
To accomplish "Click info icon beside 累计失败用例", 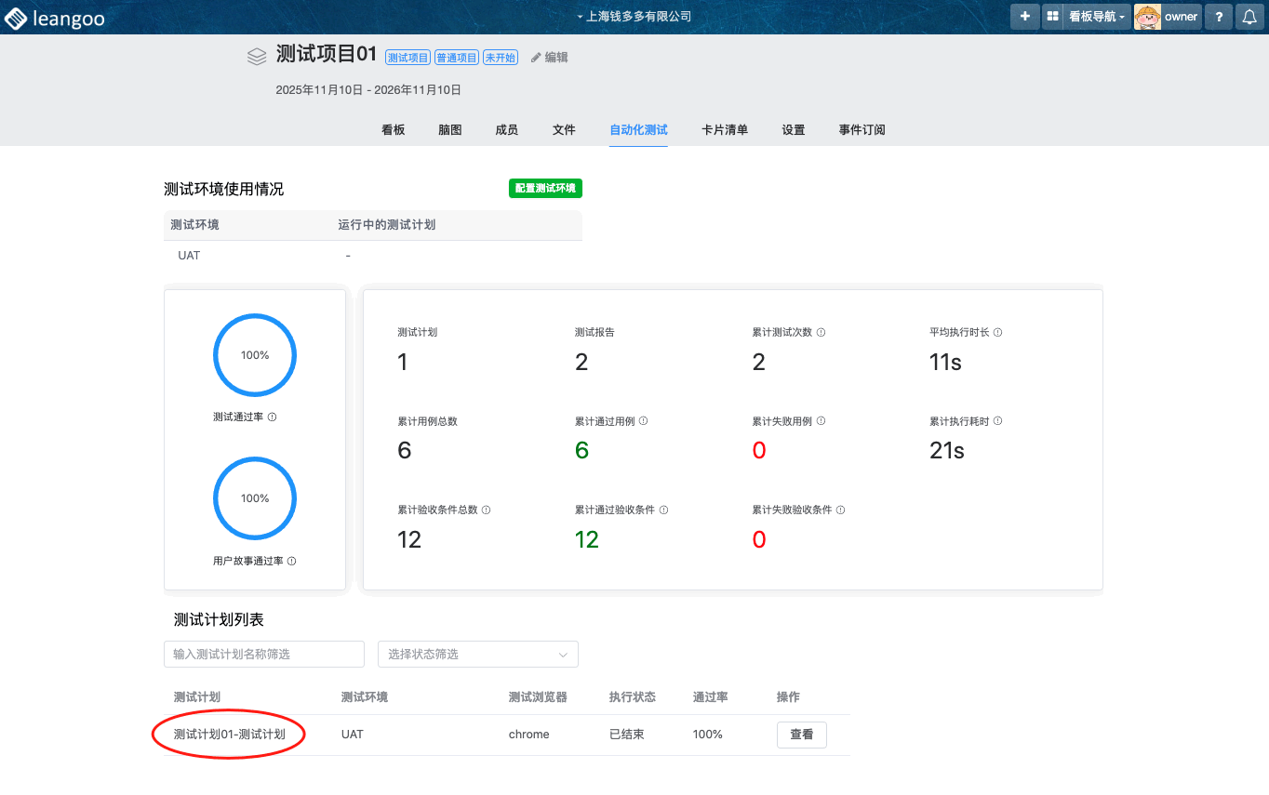I will [821, 421].
